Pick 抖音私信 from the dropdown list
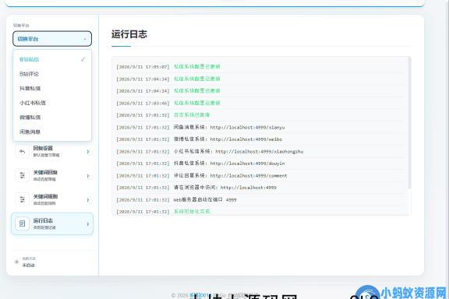 point(52,89)
